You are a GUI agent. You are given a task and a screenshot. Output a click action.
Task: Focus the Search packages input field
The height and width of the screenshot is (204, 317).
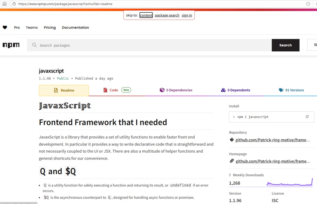click(x=149, y=45)
